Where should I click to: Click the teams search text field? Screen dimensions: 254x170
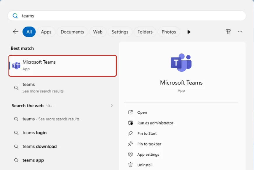click(127, 16)
